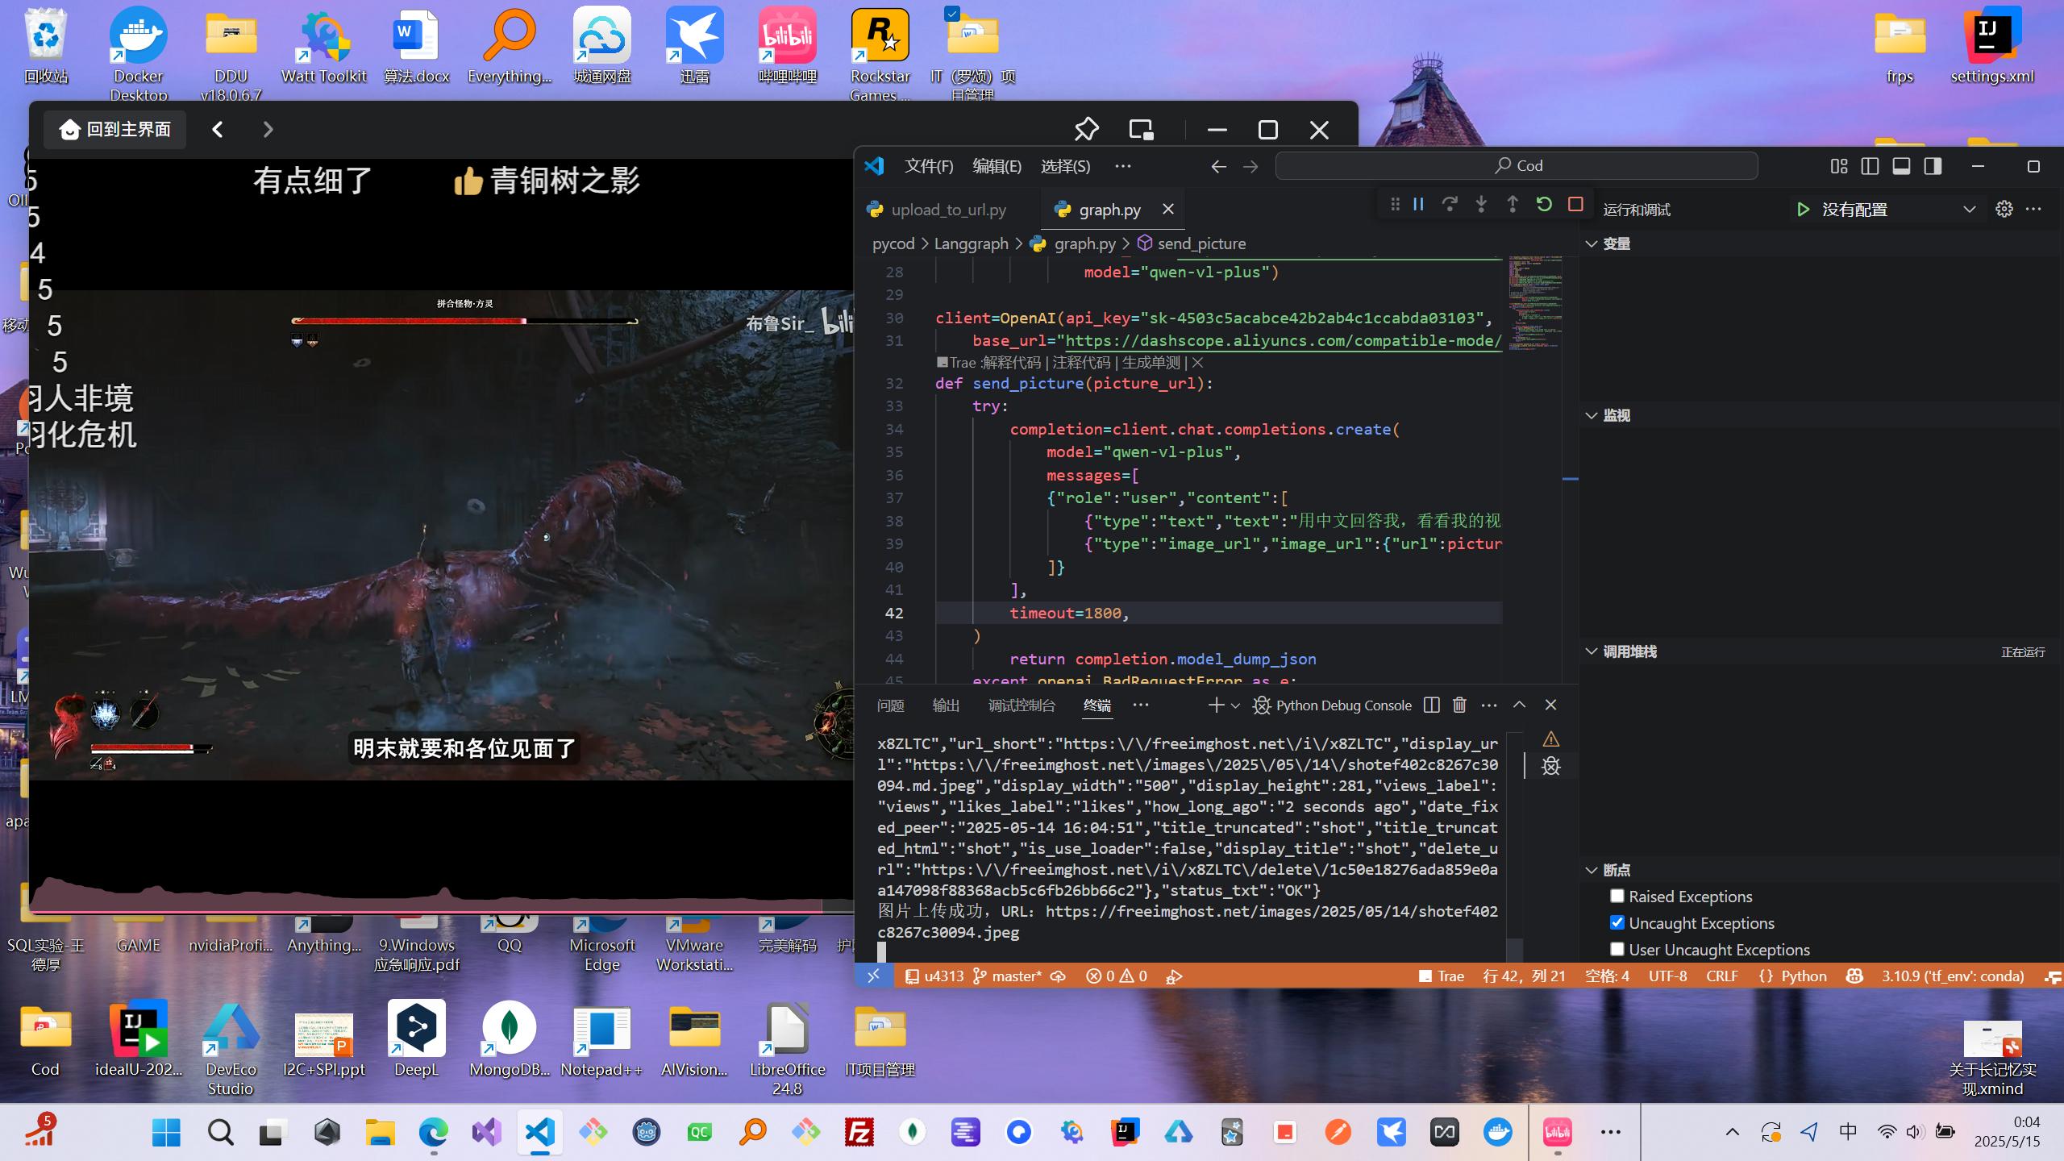Click the master* git branch in status bar

(1008, 976)
